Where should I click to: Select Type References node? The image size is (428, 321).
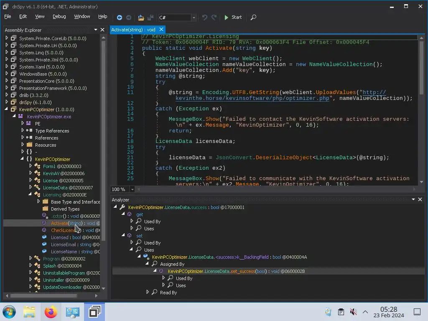pos(52,131)
